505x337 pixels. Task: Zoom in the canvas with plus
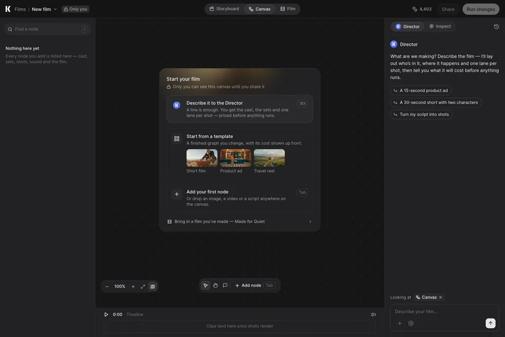[133, 286]
